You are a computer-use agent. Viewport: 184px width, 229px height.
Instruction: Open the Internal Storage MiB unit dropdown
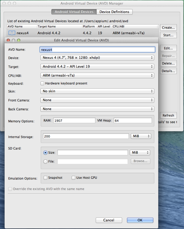(141, 136)
